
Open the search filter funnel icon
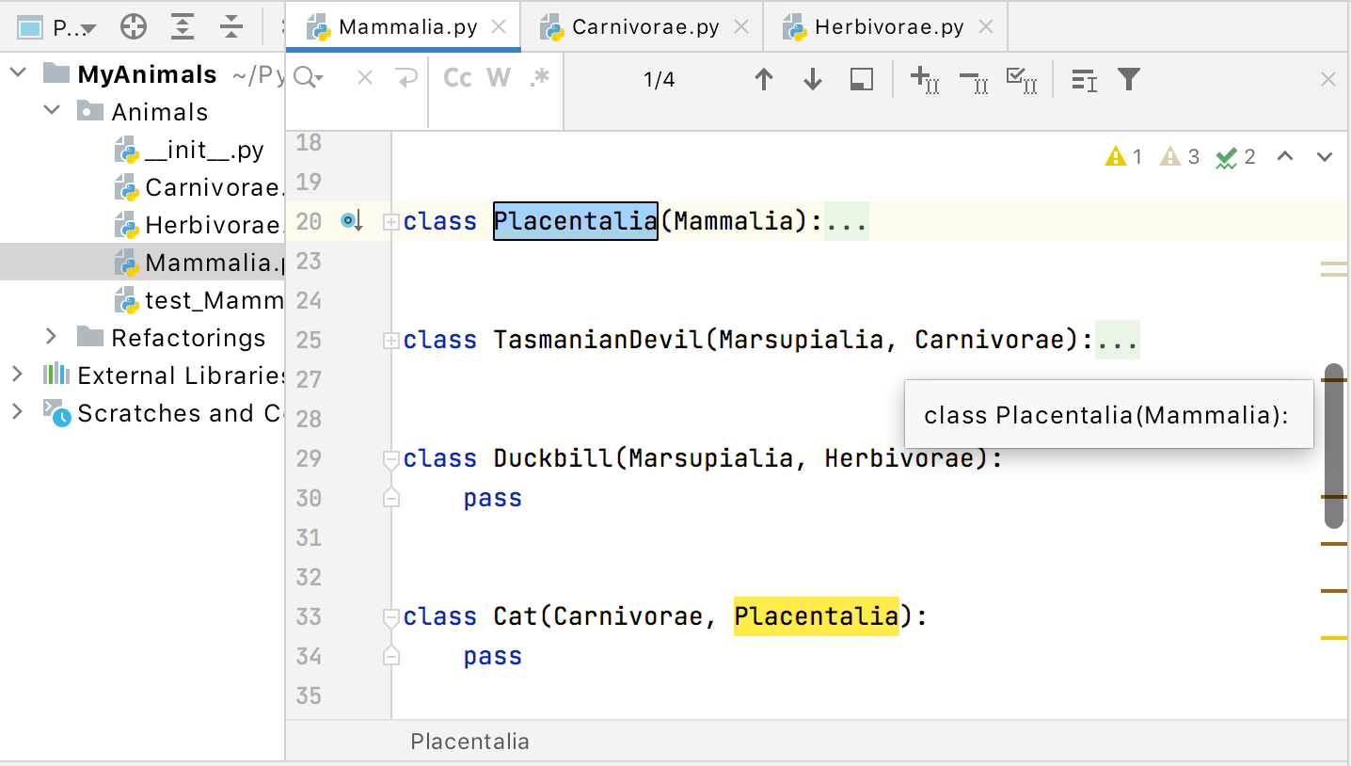pos(1129,80)
